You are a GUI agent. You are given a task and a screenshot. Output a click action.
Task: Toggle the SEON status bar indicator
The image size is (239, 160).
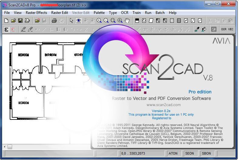(x=190, y=153)
